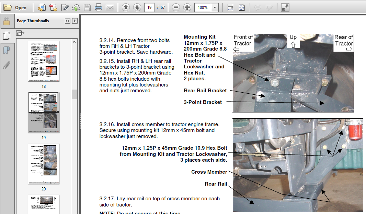Click the page number field showing 19
This screenshot has width=366, height=214.
click(149, 8)
